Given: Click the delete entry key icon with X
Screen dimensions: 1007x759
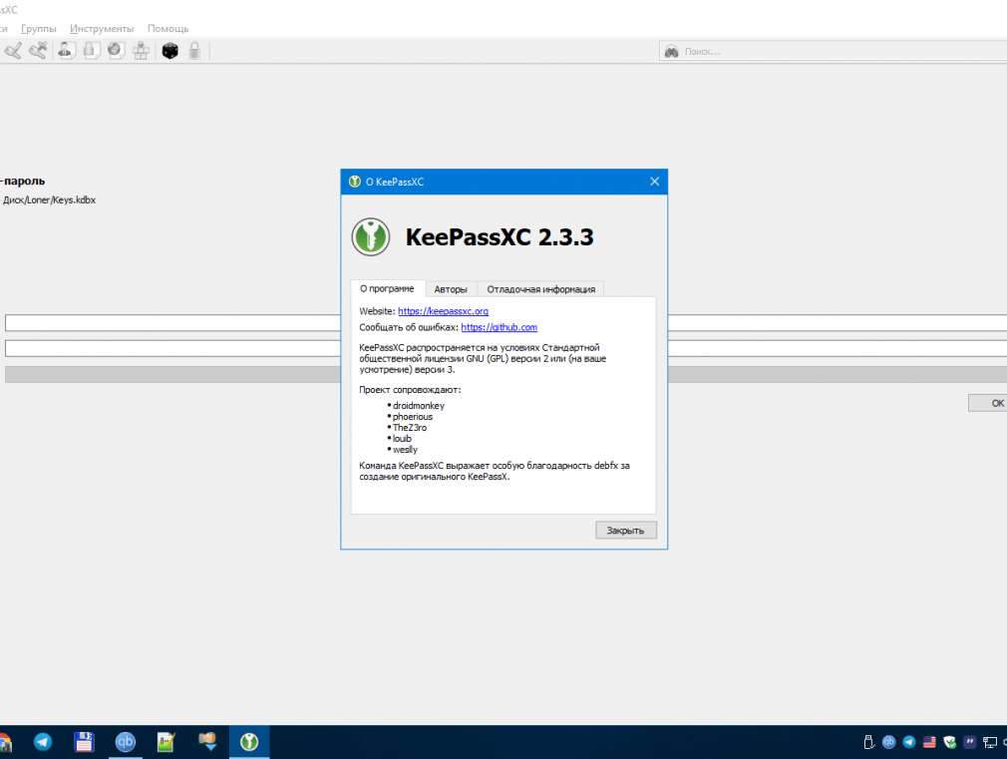Looking at the screenshot, I should pyautogui.click(x=39, y=50).
